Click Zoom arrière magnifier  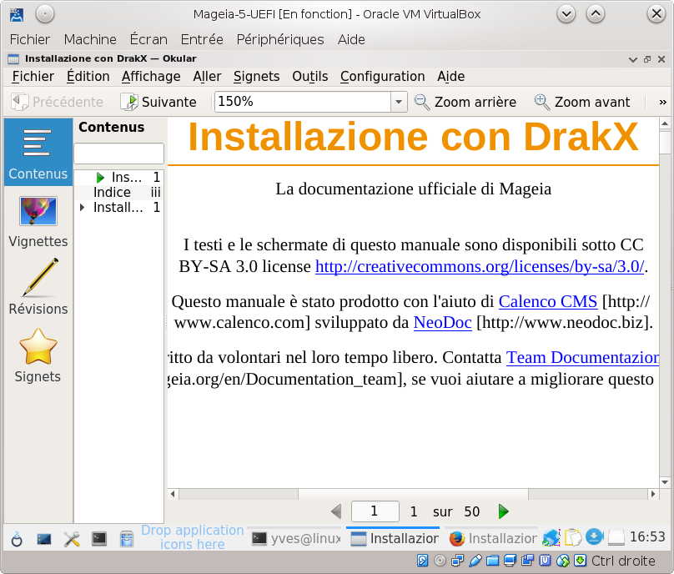pos(465,102)
